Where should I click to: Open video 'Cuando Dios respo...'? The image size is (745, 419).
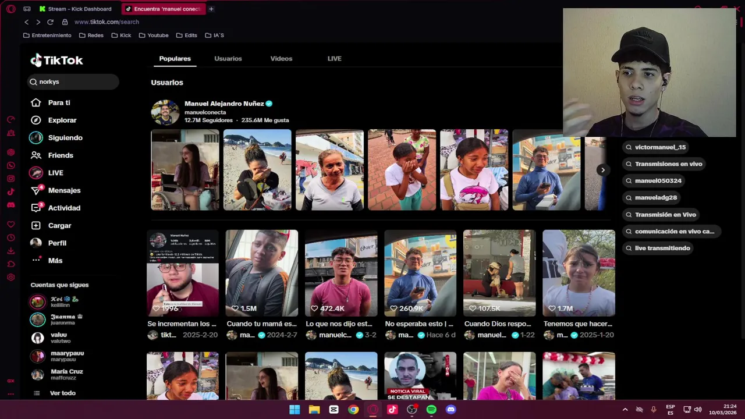(x=499, y=273)
